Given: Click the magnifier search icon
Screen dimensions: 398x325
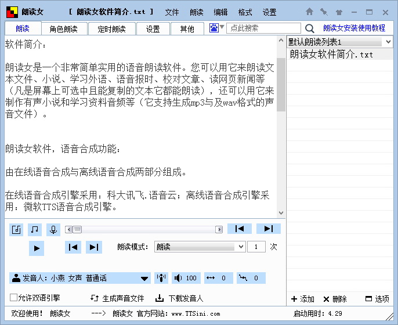Looking at the screenshot, I should (309, 28).
